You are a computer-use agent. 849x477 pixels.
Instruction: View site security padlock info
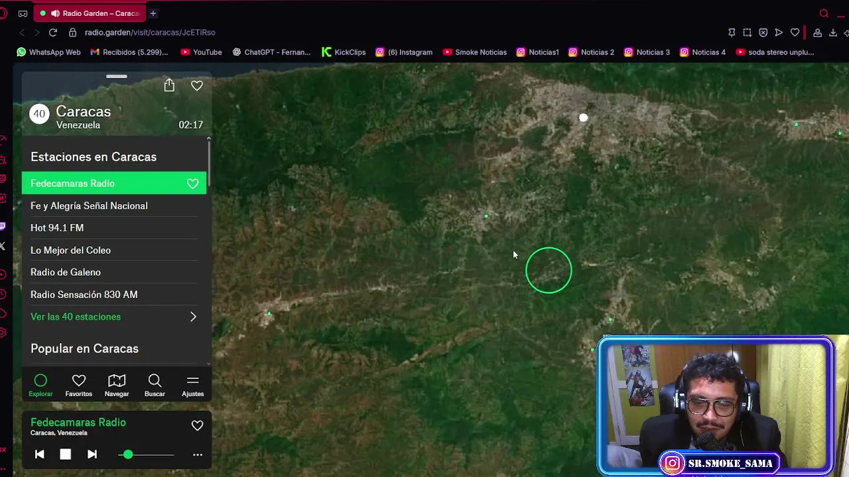72,32
